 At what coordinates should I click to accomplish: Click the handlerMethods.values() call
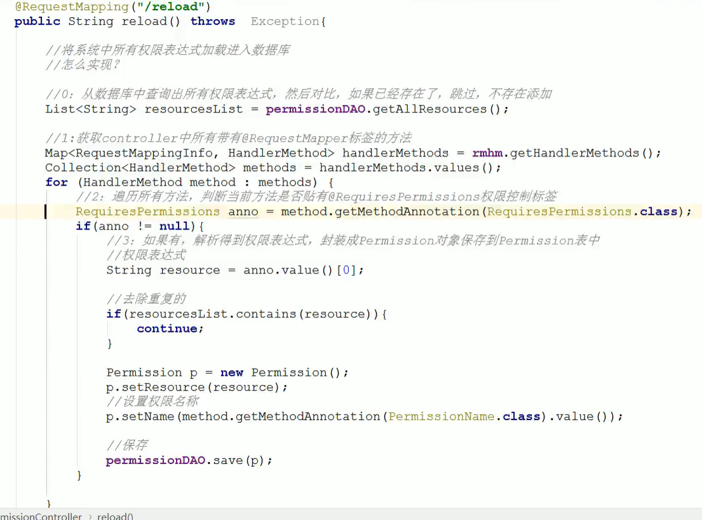pyautogui.click(x=406, y=168)
